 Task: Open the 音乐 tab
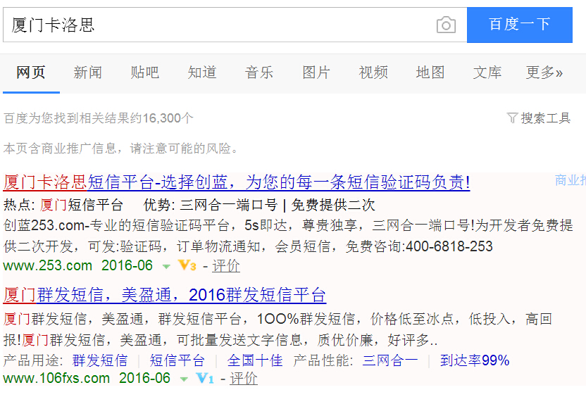259,73
